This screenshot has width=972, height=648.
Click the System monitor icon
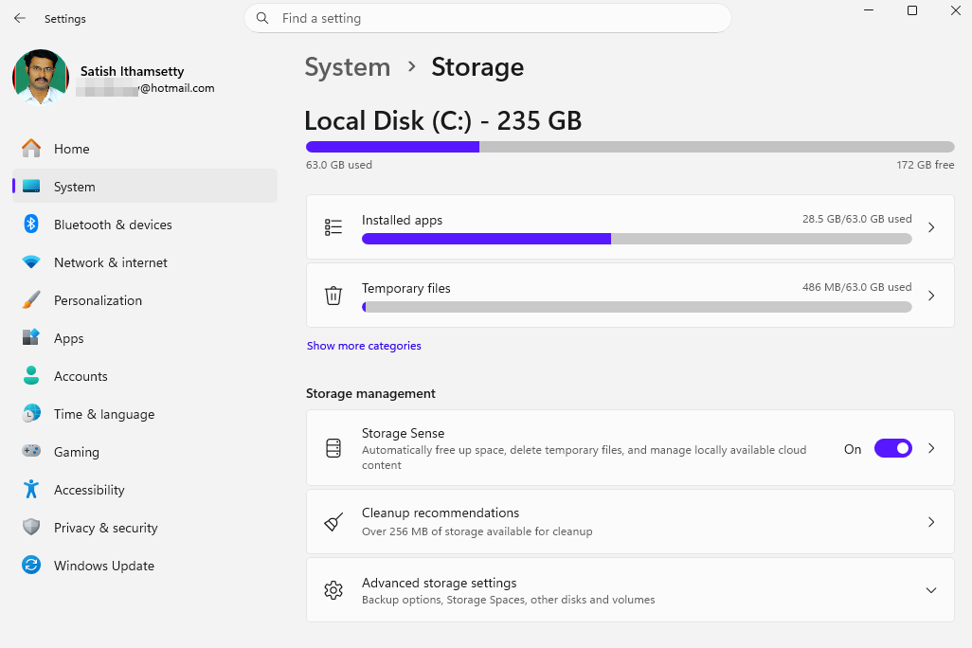click(x=31, y=186)
